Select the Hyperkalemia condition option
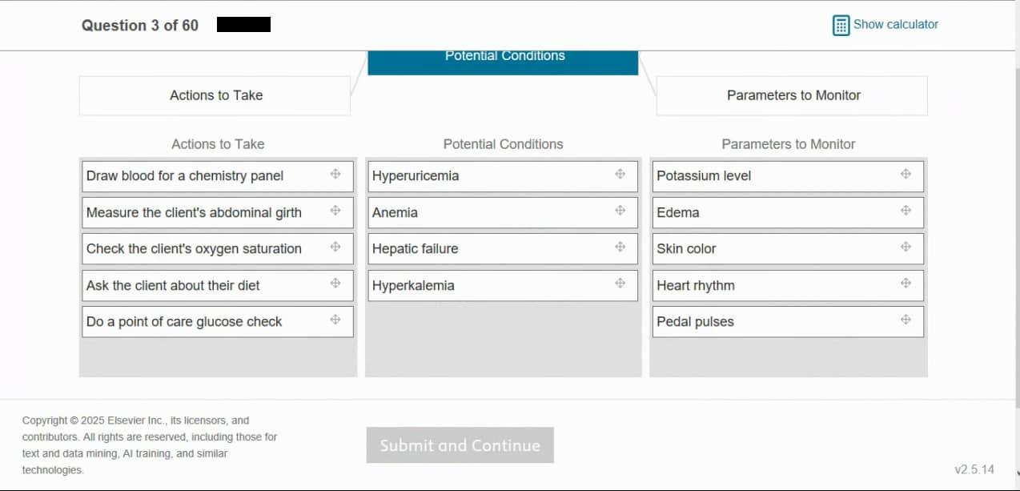Screen dimensions: 1020x491 pyautogui.click(x=413, y=286)
